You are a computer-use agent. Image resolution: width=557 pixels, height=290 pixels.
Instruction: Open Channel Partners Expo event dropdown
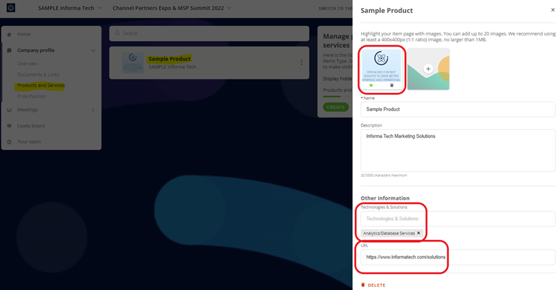point(172,8)
